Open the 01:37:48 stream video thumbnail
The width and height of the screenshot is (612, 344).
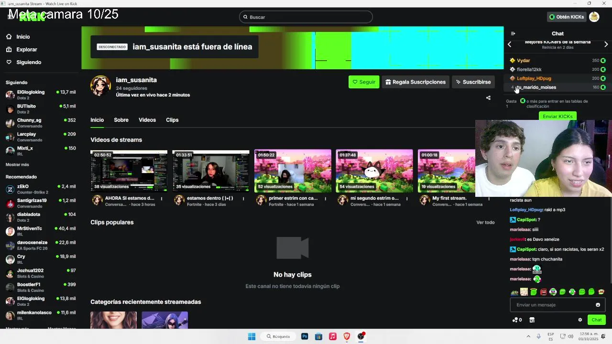[x=374, y=171]
